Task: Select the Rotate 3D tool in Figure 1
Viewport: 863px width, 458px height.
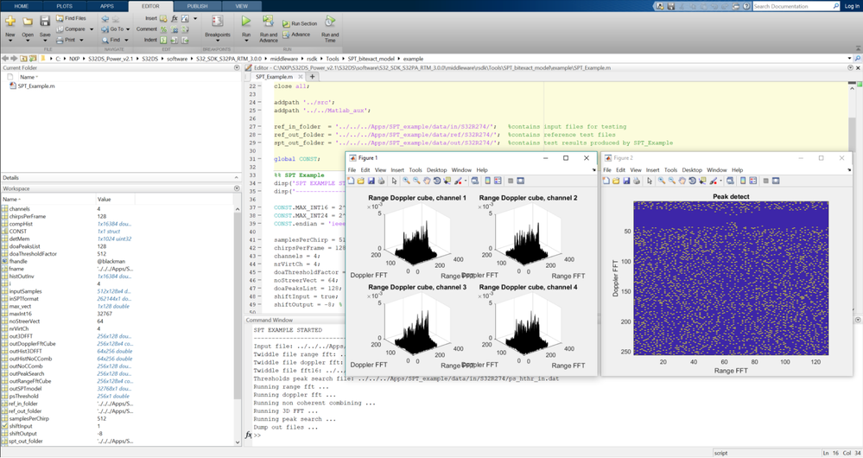Action: (437, 181)
